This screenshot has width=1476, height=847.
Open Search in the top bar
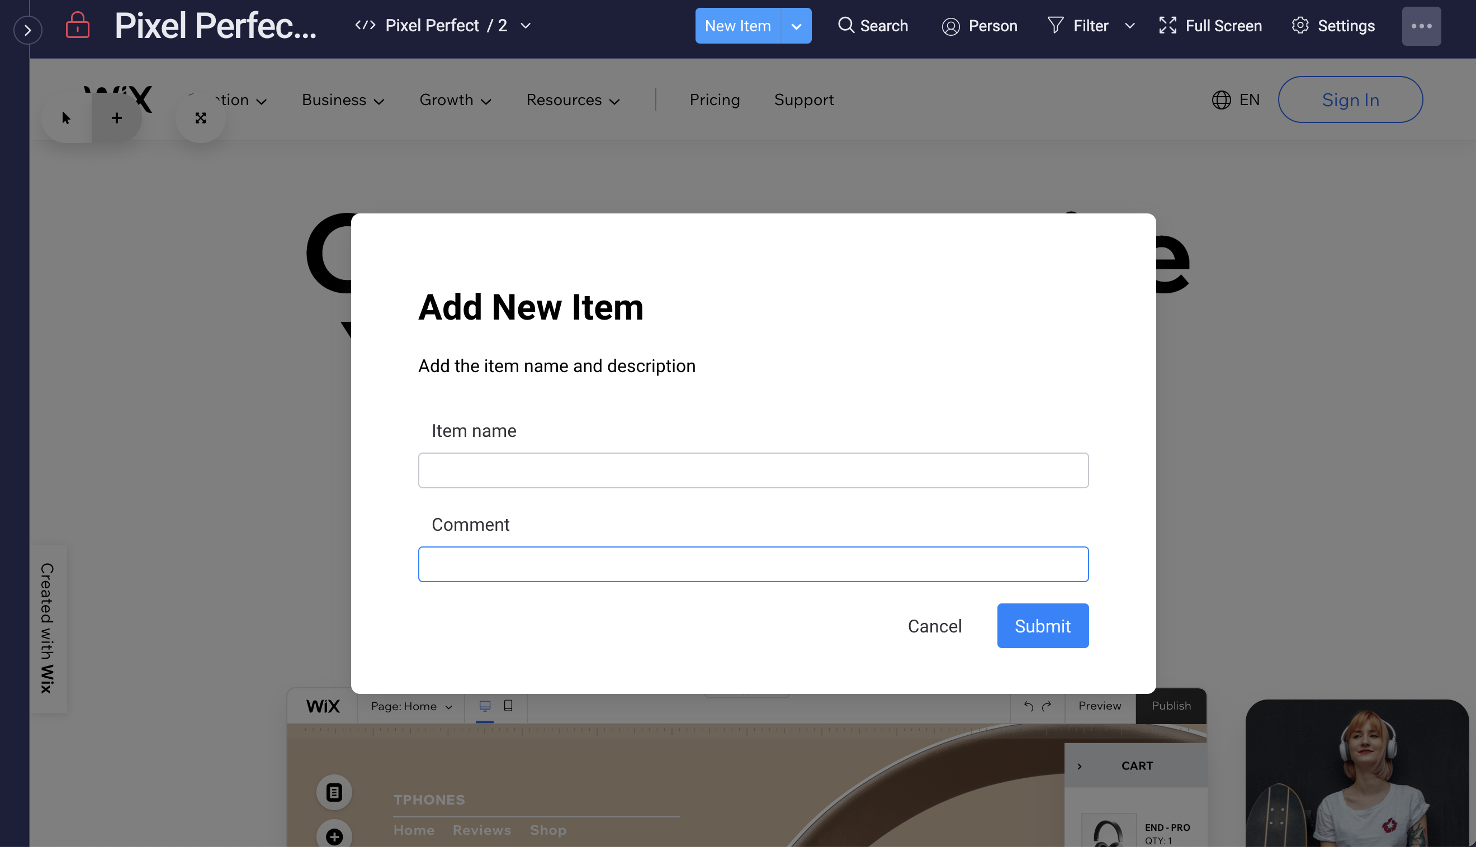pos(873,26)
